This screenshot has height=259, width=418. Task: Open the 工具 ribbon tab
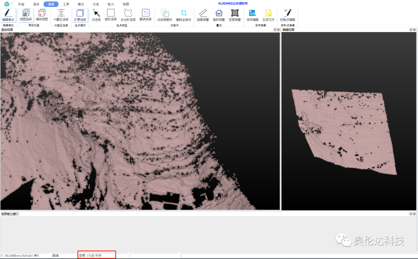pyautogui.click(x=66, y=4)
